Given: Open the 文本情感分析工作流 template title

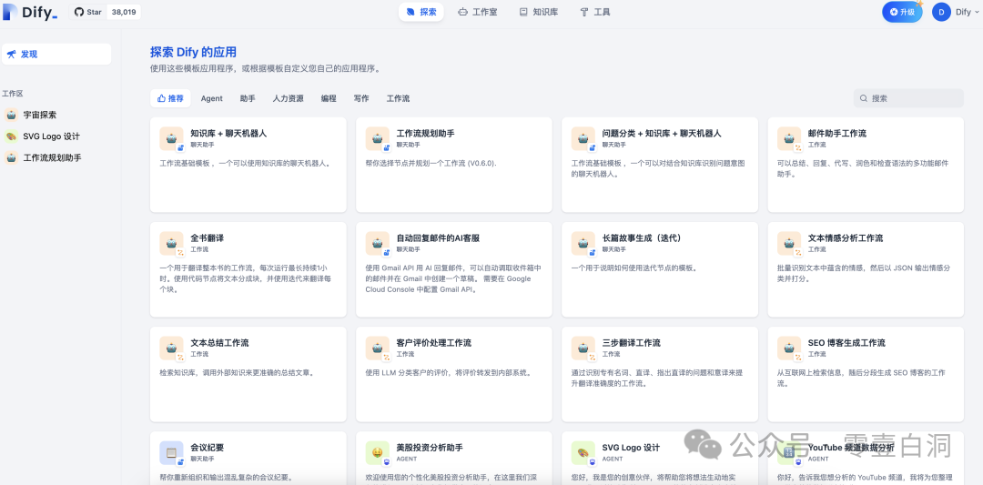Looking at the screenshot, I should point(846,238).
